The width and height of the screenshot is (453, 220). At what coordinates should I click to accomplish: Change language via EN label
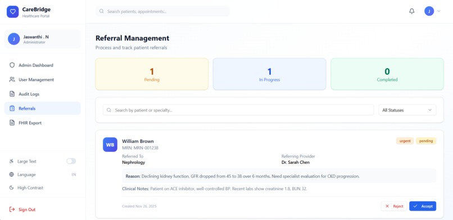(x=74, y=174)
